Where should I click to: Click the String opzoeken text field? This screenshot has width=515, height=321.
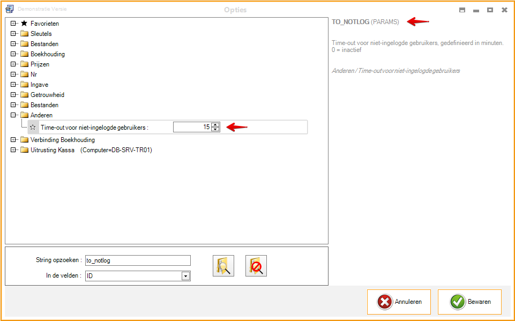click(x=138, y=260)
